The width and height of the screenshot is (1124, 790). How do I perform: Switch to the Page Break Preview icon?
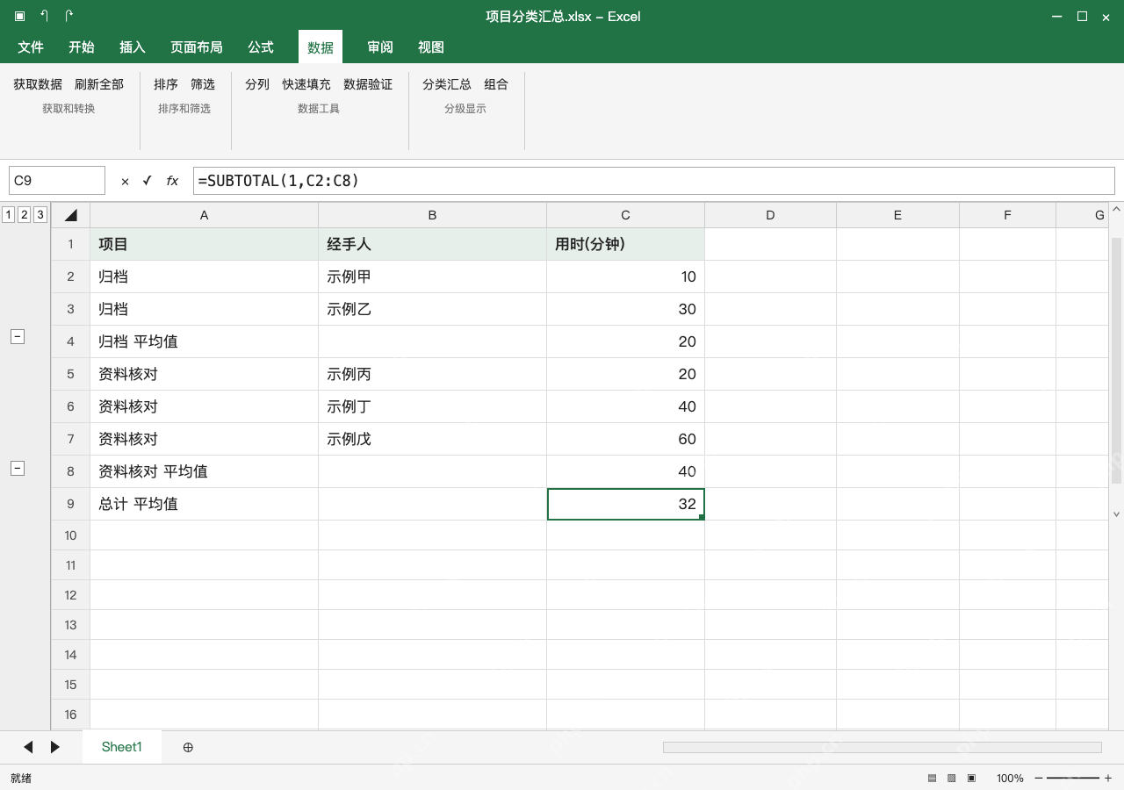pos(971,779)
